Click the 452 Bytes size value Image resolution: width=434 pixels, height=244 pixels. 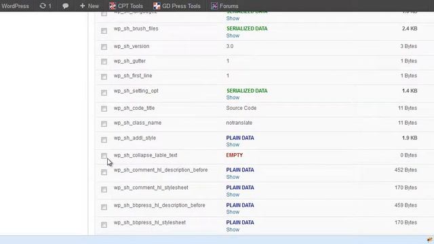(406, 170)
